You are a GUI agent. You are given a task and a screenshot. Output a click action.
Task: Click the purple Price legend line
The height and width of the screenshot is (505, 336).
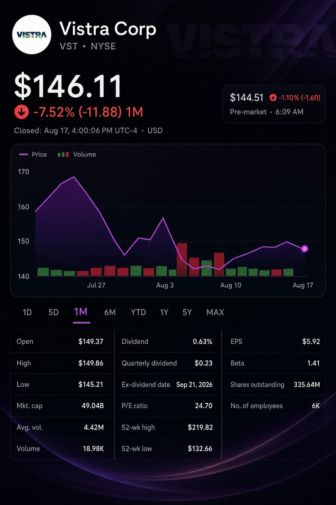[24, 155]
